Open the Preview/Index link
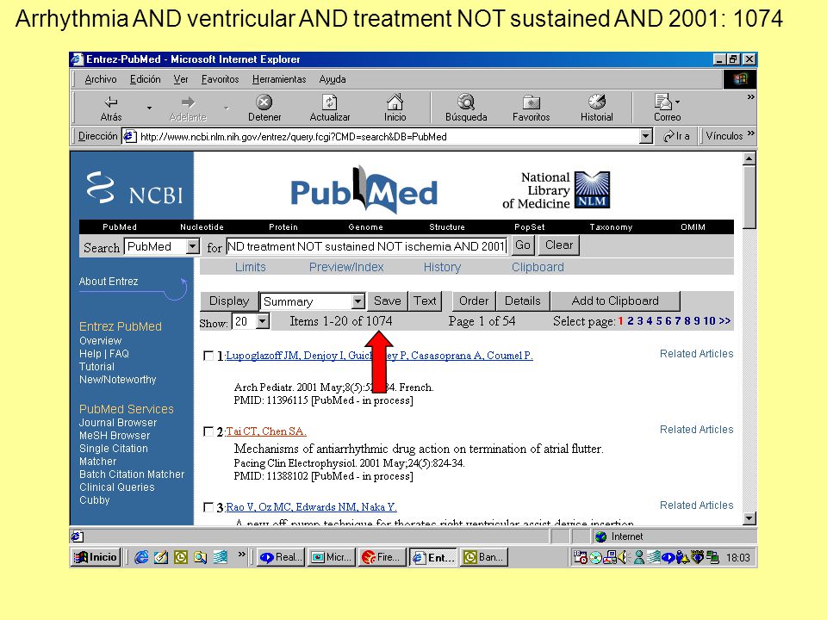This screenshot has height=620, width=827. tap(346, 267)
